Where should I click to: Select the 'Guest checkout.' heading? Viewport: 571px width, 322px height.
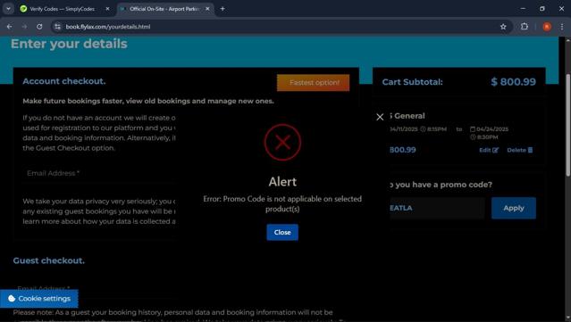click(x=49, y=260)
